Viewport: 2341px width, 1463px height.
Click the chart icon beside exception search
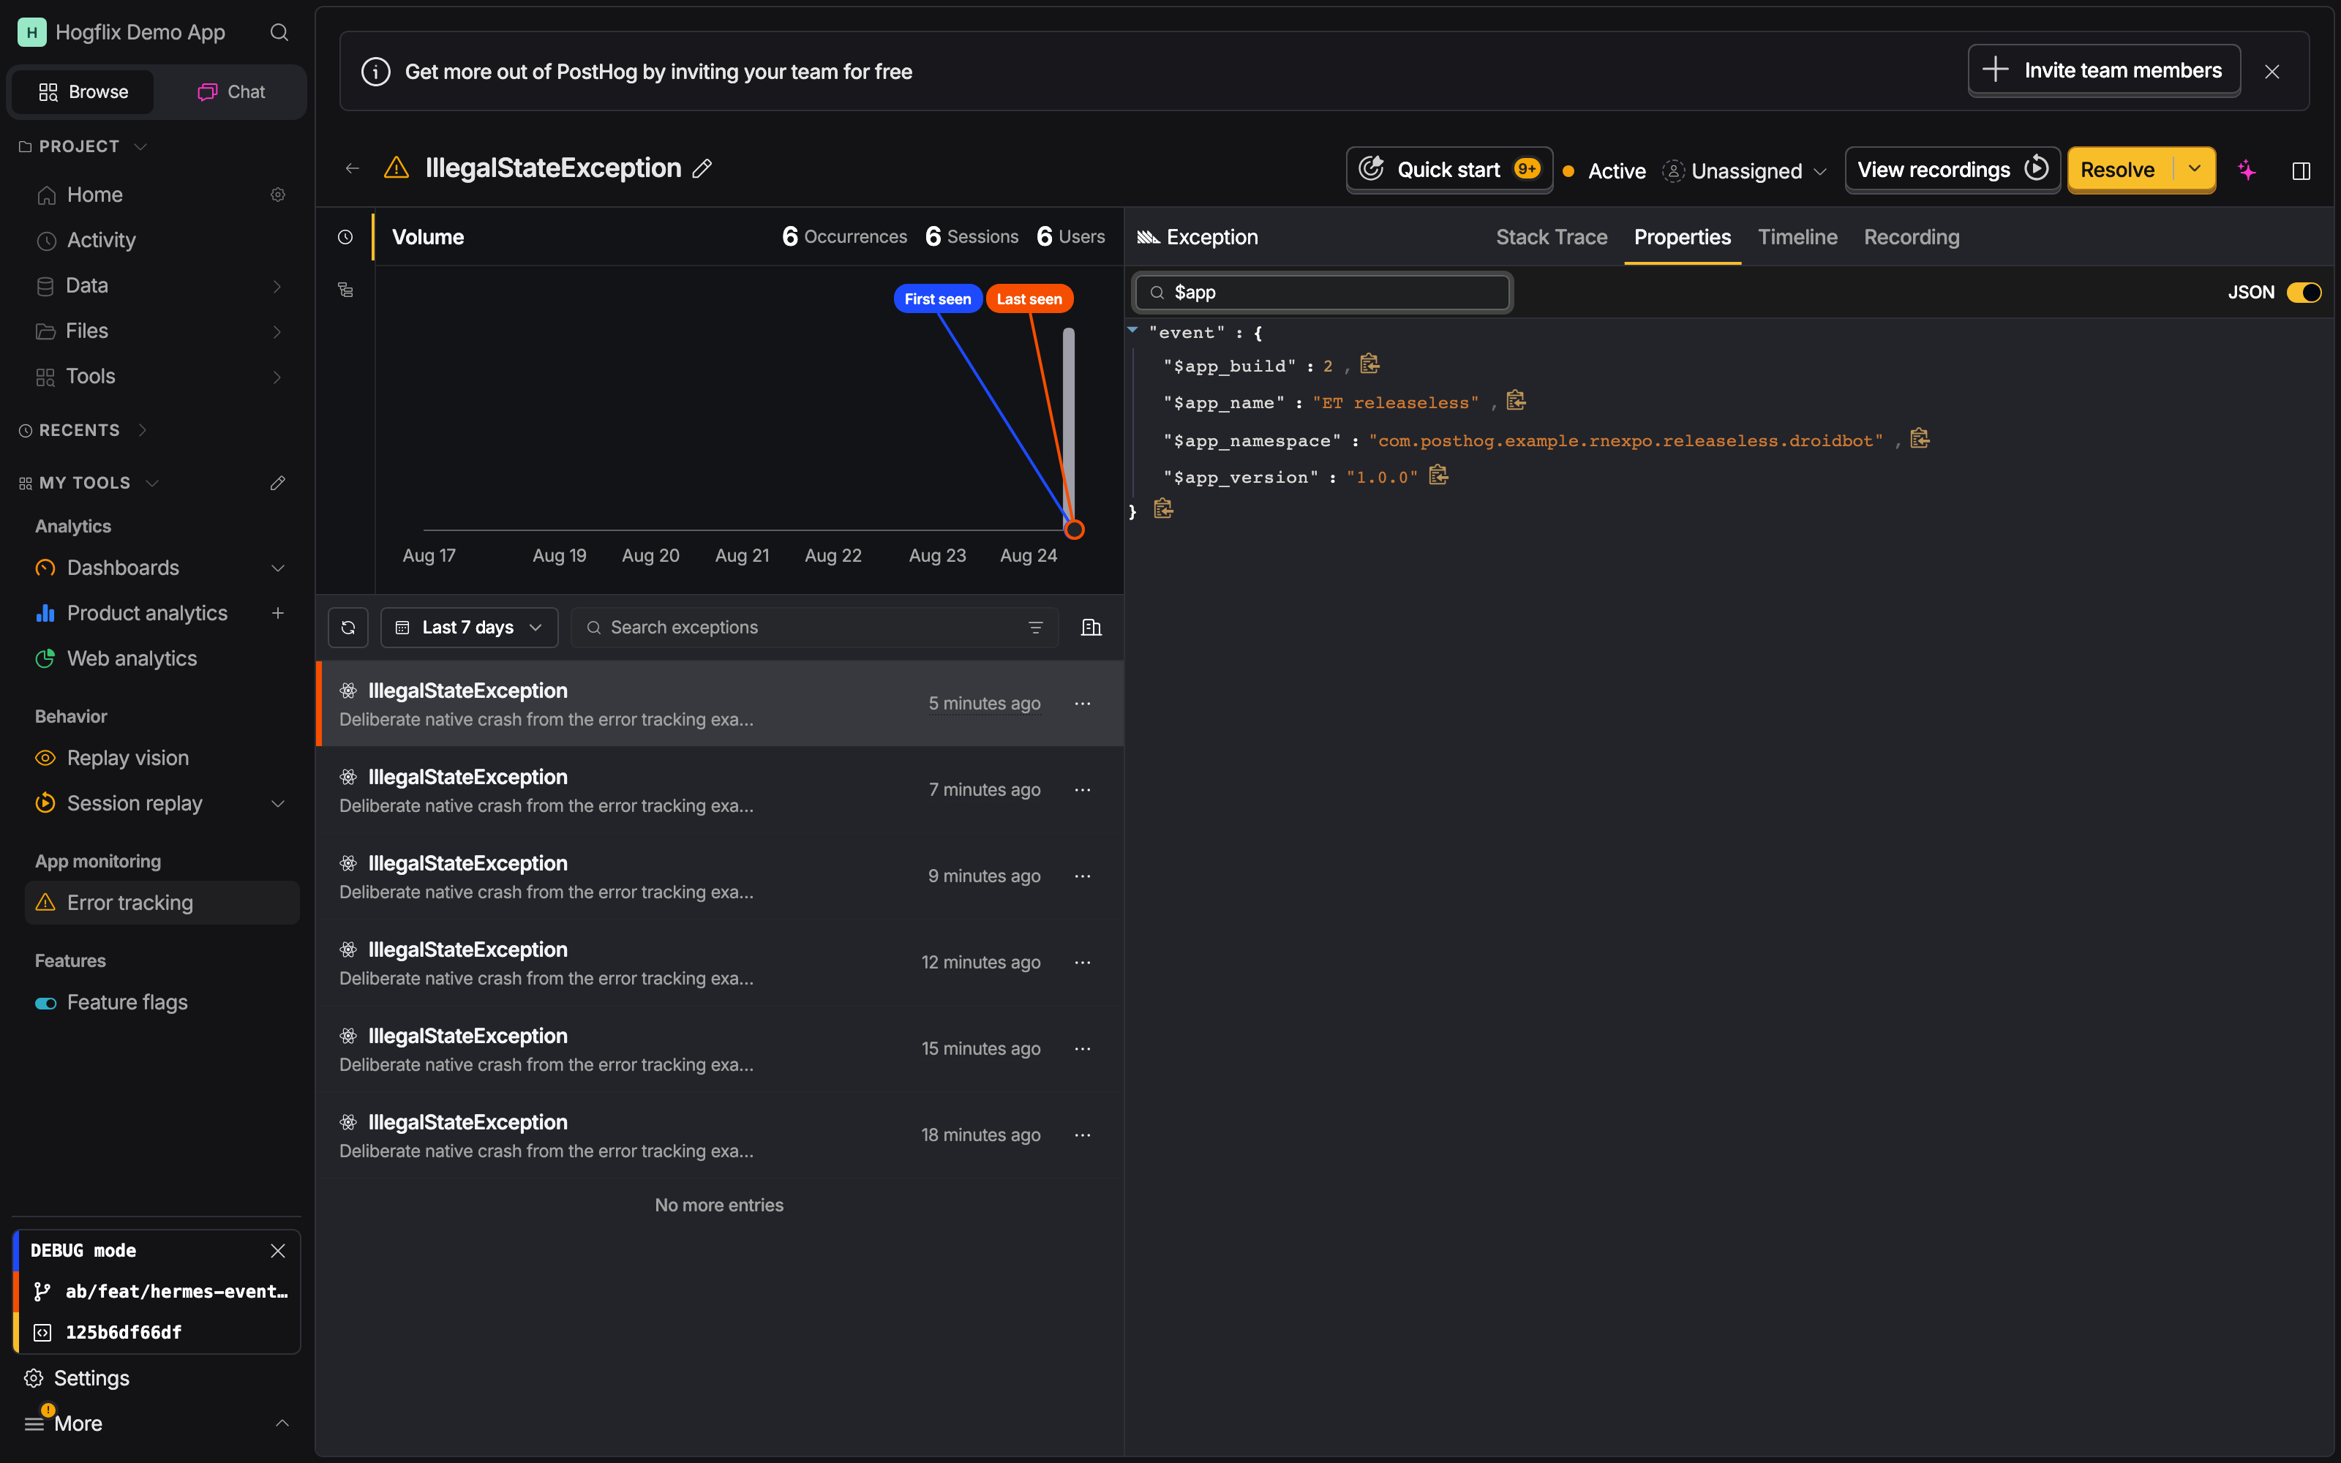[1091, 627]
